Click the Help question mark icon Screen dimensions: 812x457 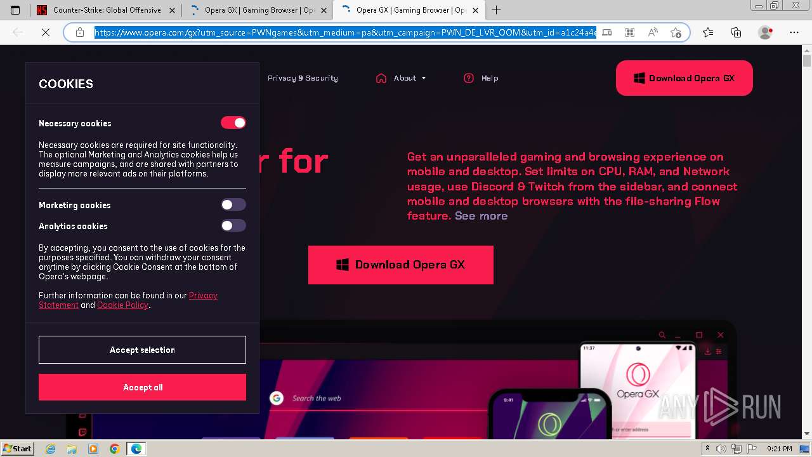point(469,78)
